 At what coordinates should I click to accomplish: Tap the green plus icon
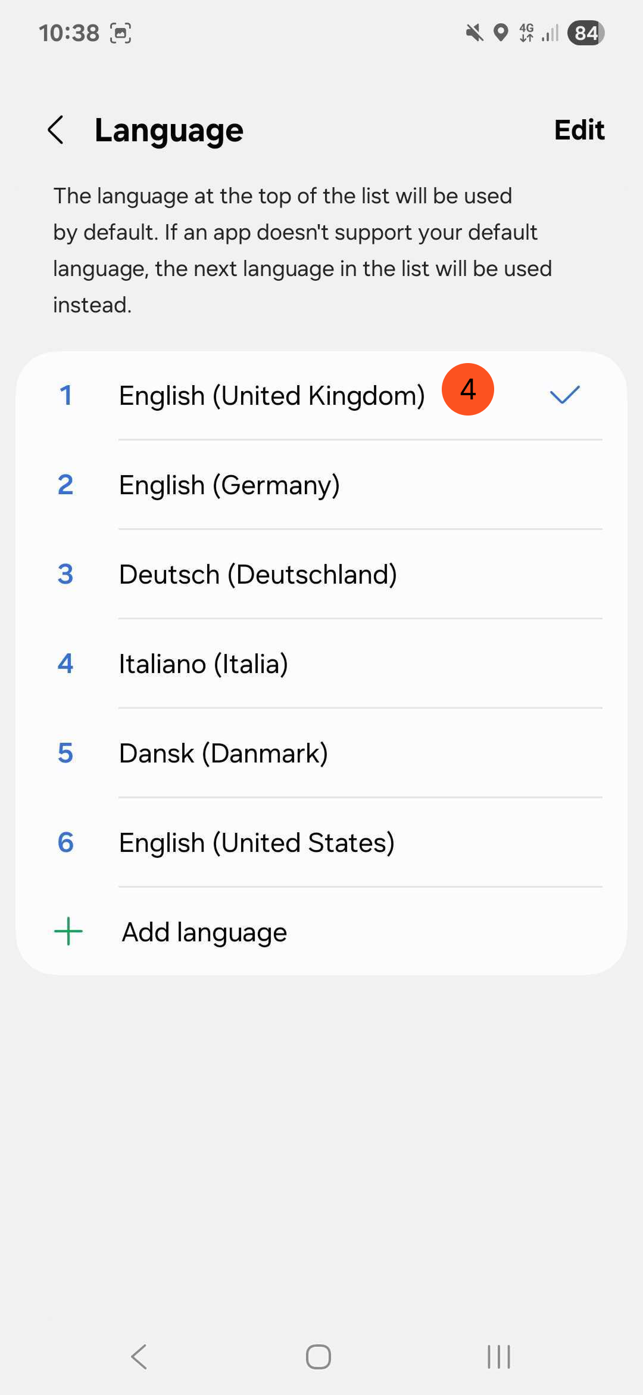pyautogui.click(x=68, y=932)
